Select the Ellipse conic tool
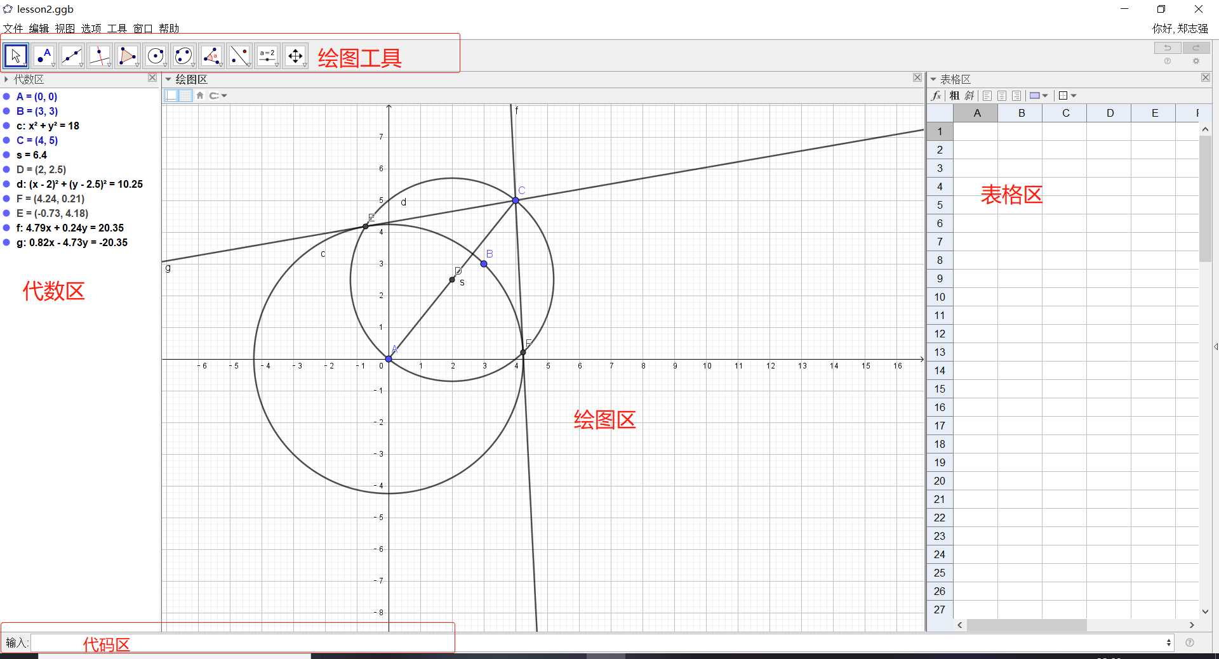 pyautogui.click(x=183, y=56)
